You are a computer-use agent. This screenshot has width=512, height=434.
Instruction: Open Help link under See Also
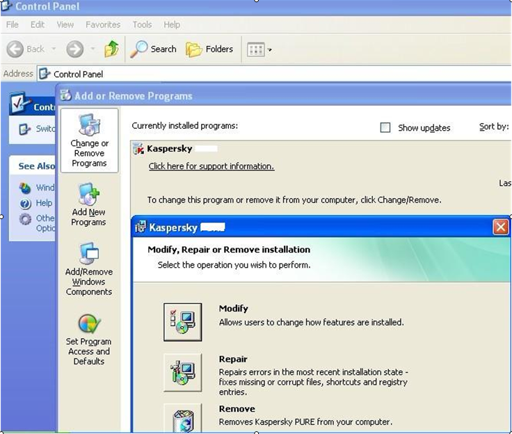coord(44,203)
